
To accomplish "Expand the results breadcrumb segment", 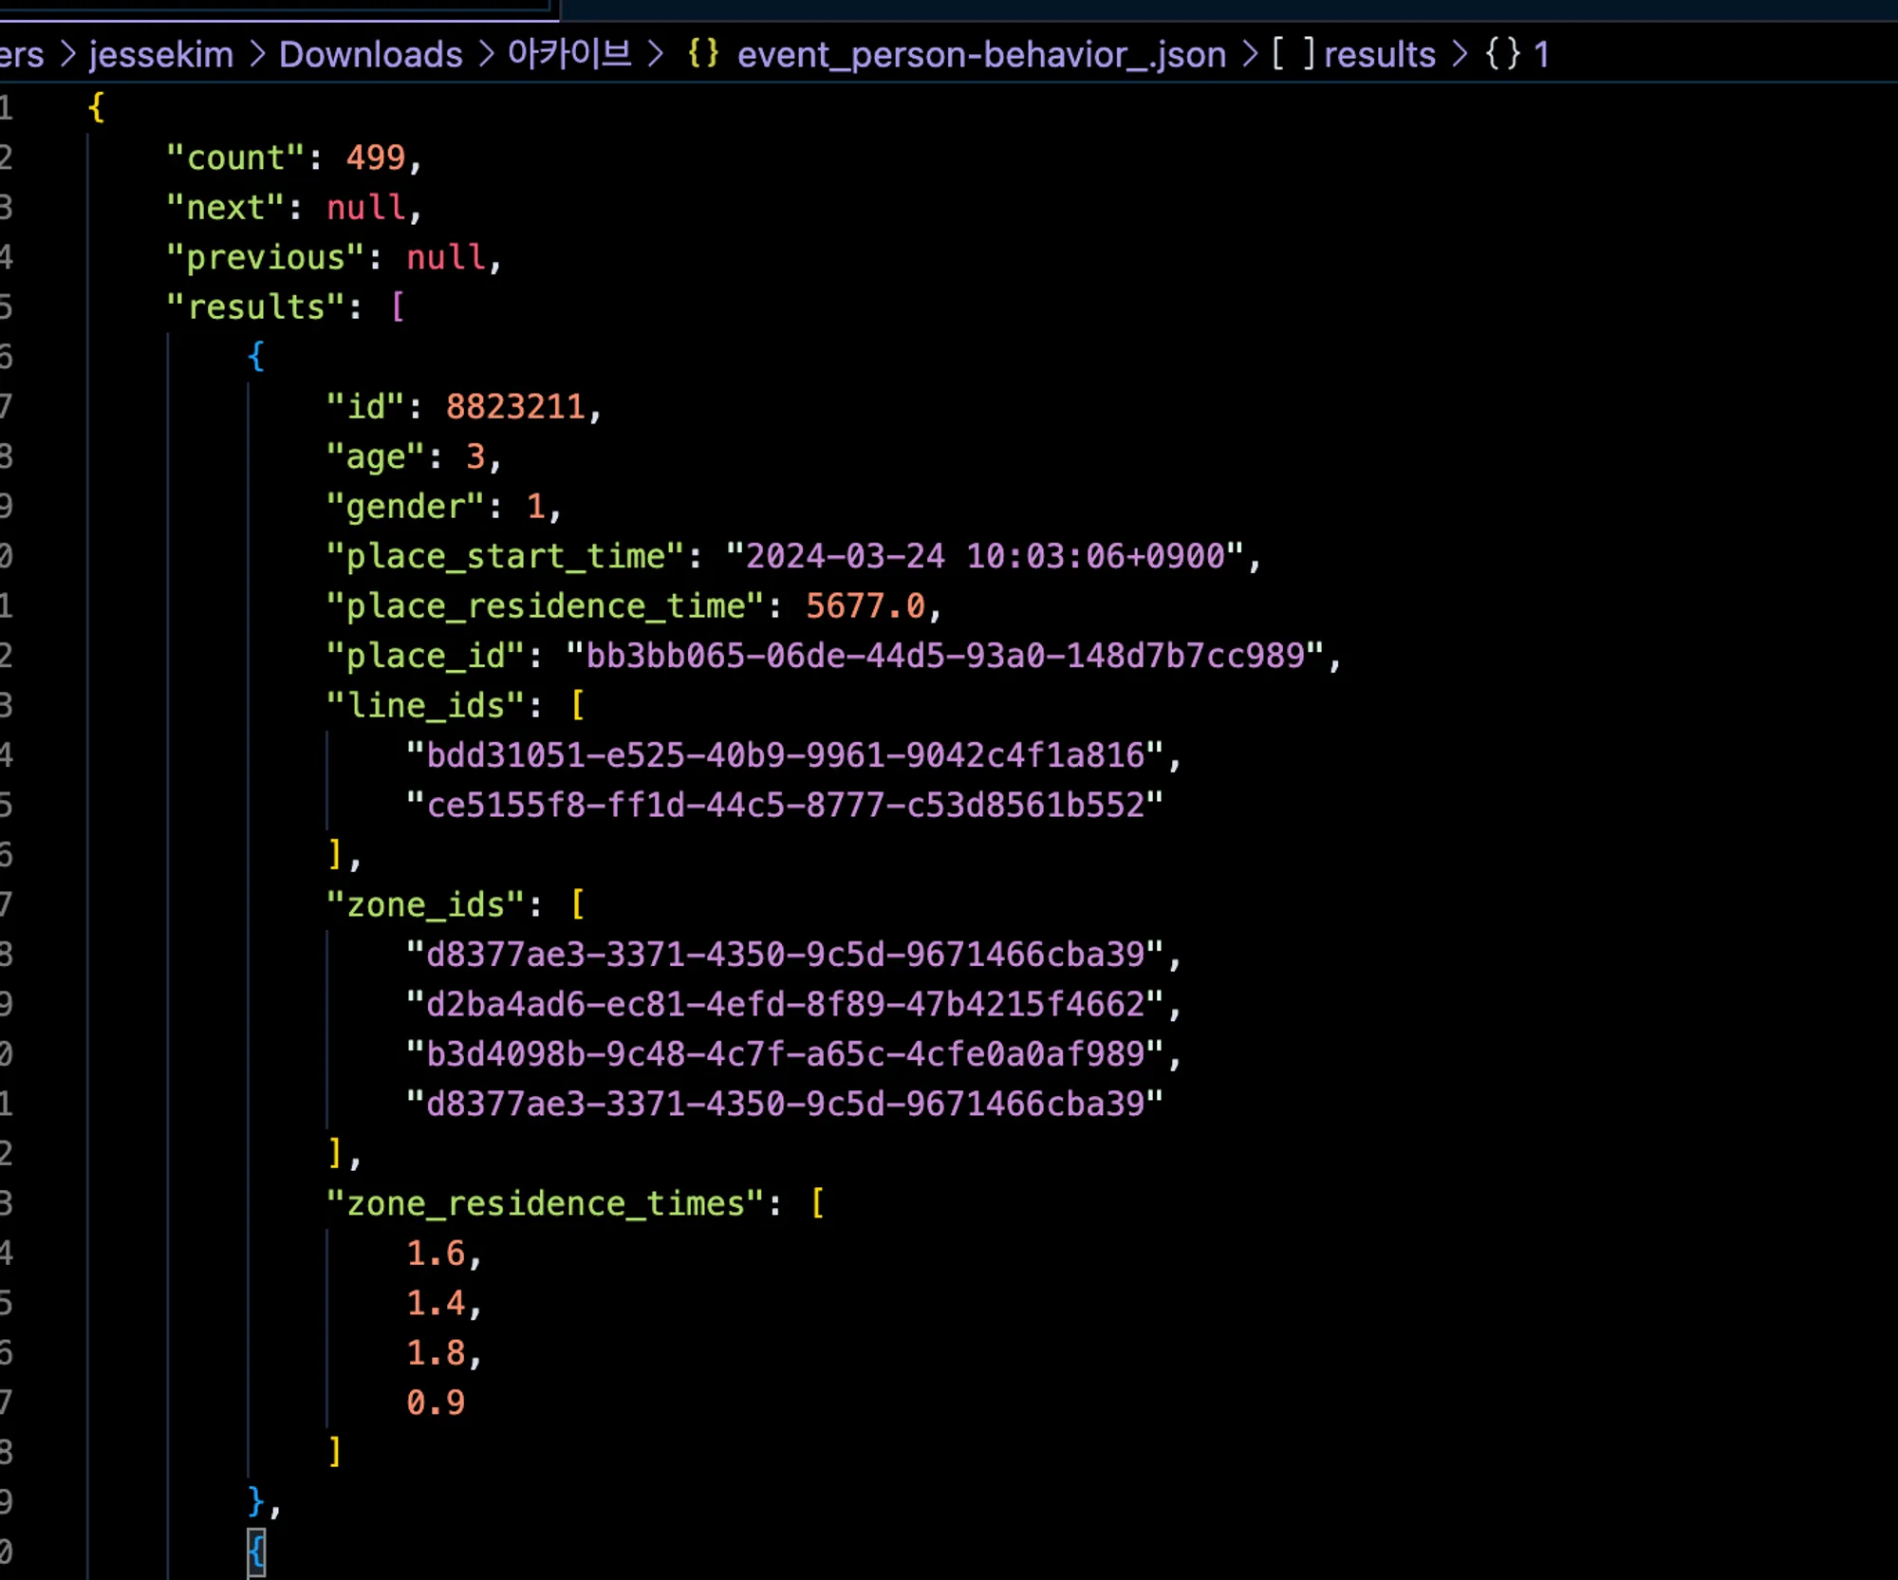I will pos(1379,54).
